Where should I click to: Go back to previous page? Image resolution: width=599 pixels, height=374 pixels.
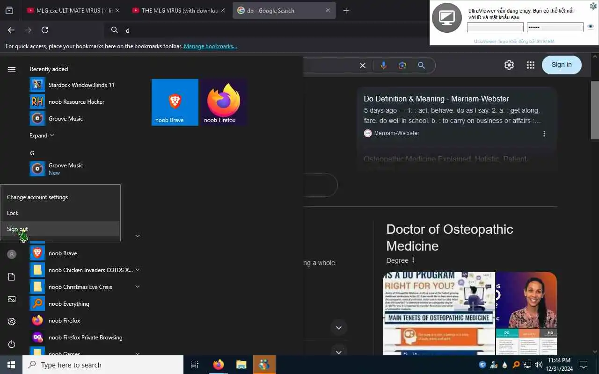coord(11,30)
